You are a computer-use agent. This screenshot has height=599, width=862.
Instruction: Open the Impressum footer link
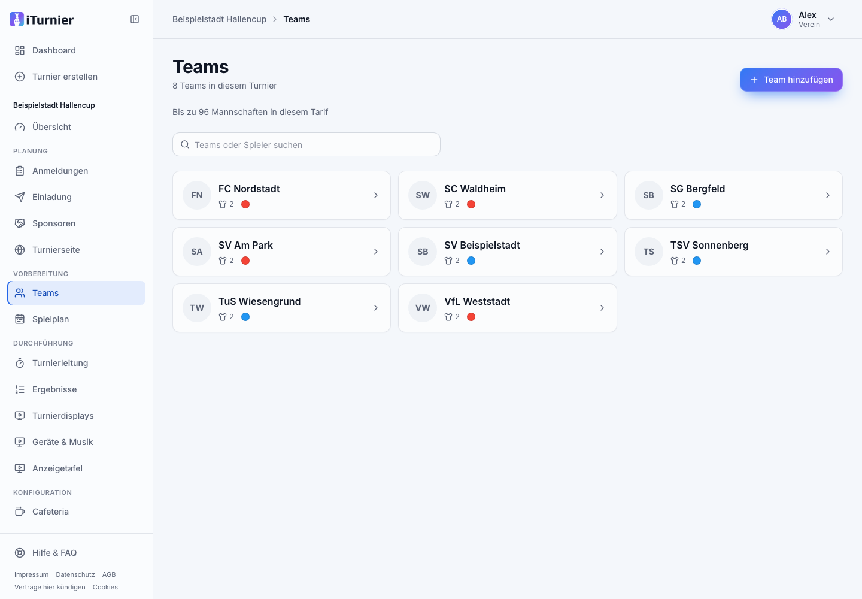pyautogui.click(x=32, y=574)
